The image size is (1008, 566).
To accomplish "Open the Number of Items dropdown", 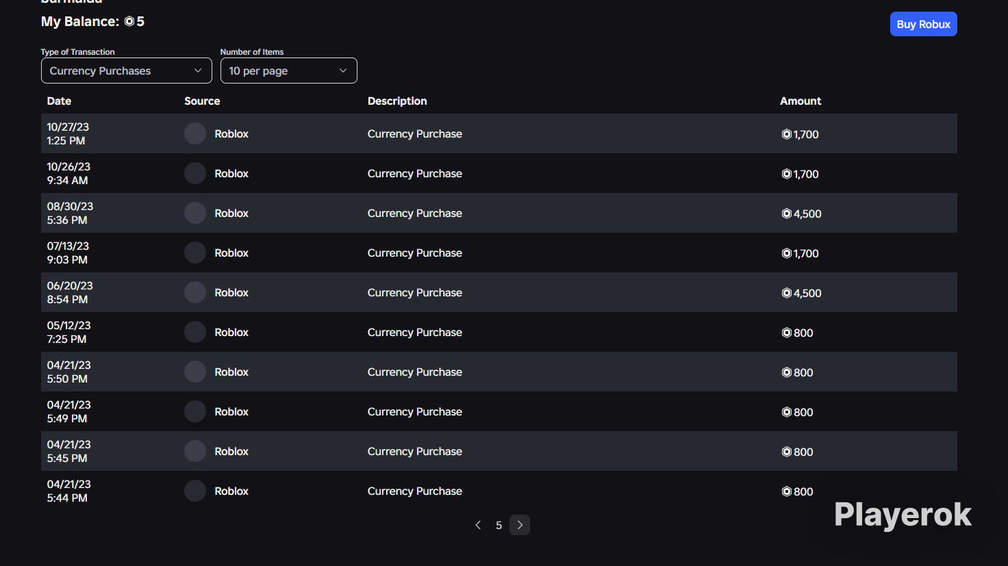I will [289, 70].
